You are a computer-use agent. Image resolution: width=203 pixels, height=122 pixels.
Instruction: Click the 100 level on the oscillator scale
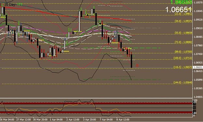[x=195, y=100]
